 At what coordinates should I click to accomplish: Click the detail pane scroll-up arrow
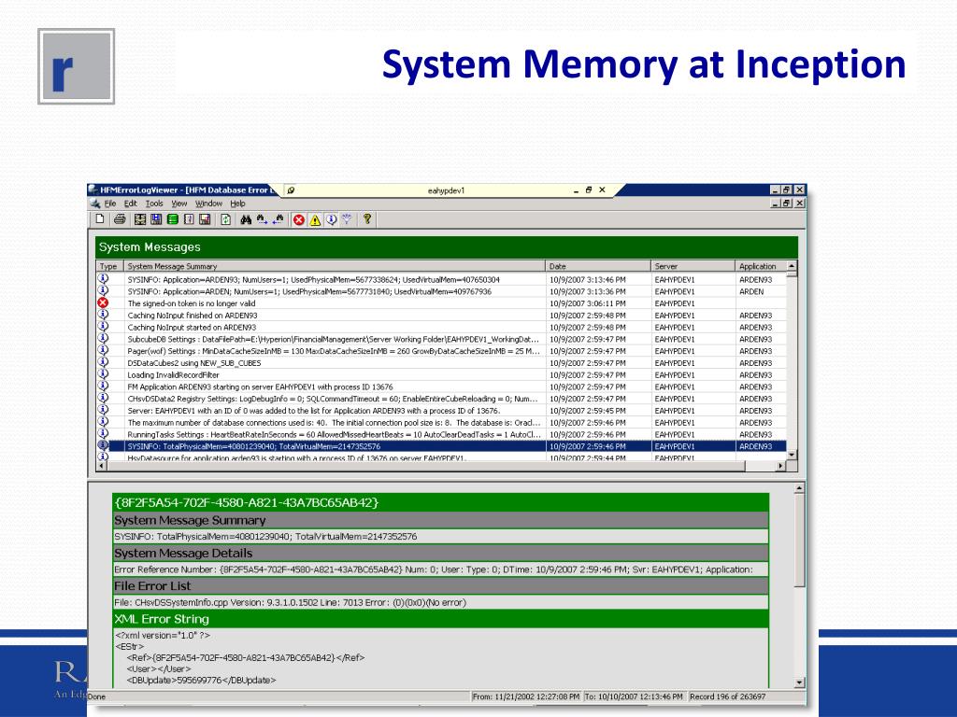(x=799, y=488)
